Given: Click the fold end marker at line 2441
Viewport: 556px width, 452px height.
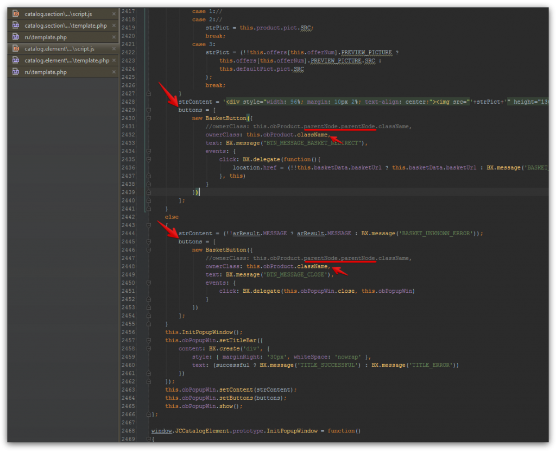Looking at the screenshot, I should click(x=149, y=209).
